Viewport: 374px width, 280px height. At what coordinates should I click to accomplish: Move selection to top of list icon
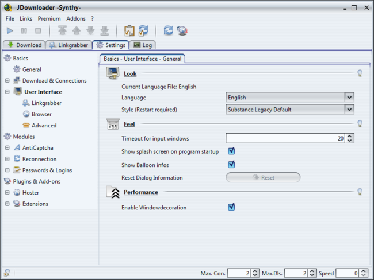click(x=63, y=30)
